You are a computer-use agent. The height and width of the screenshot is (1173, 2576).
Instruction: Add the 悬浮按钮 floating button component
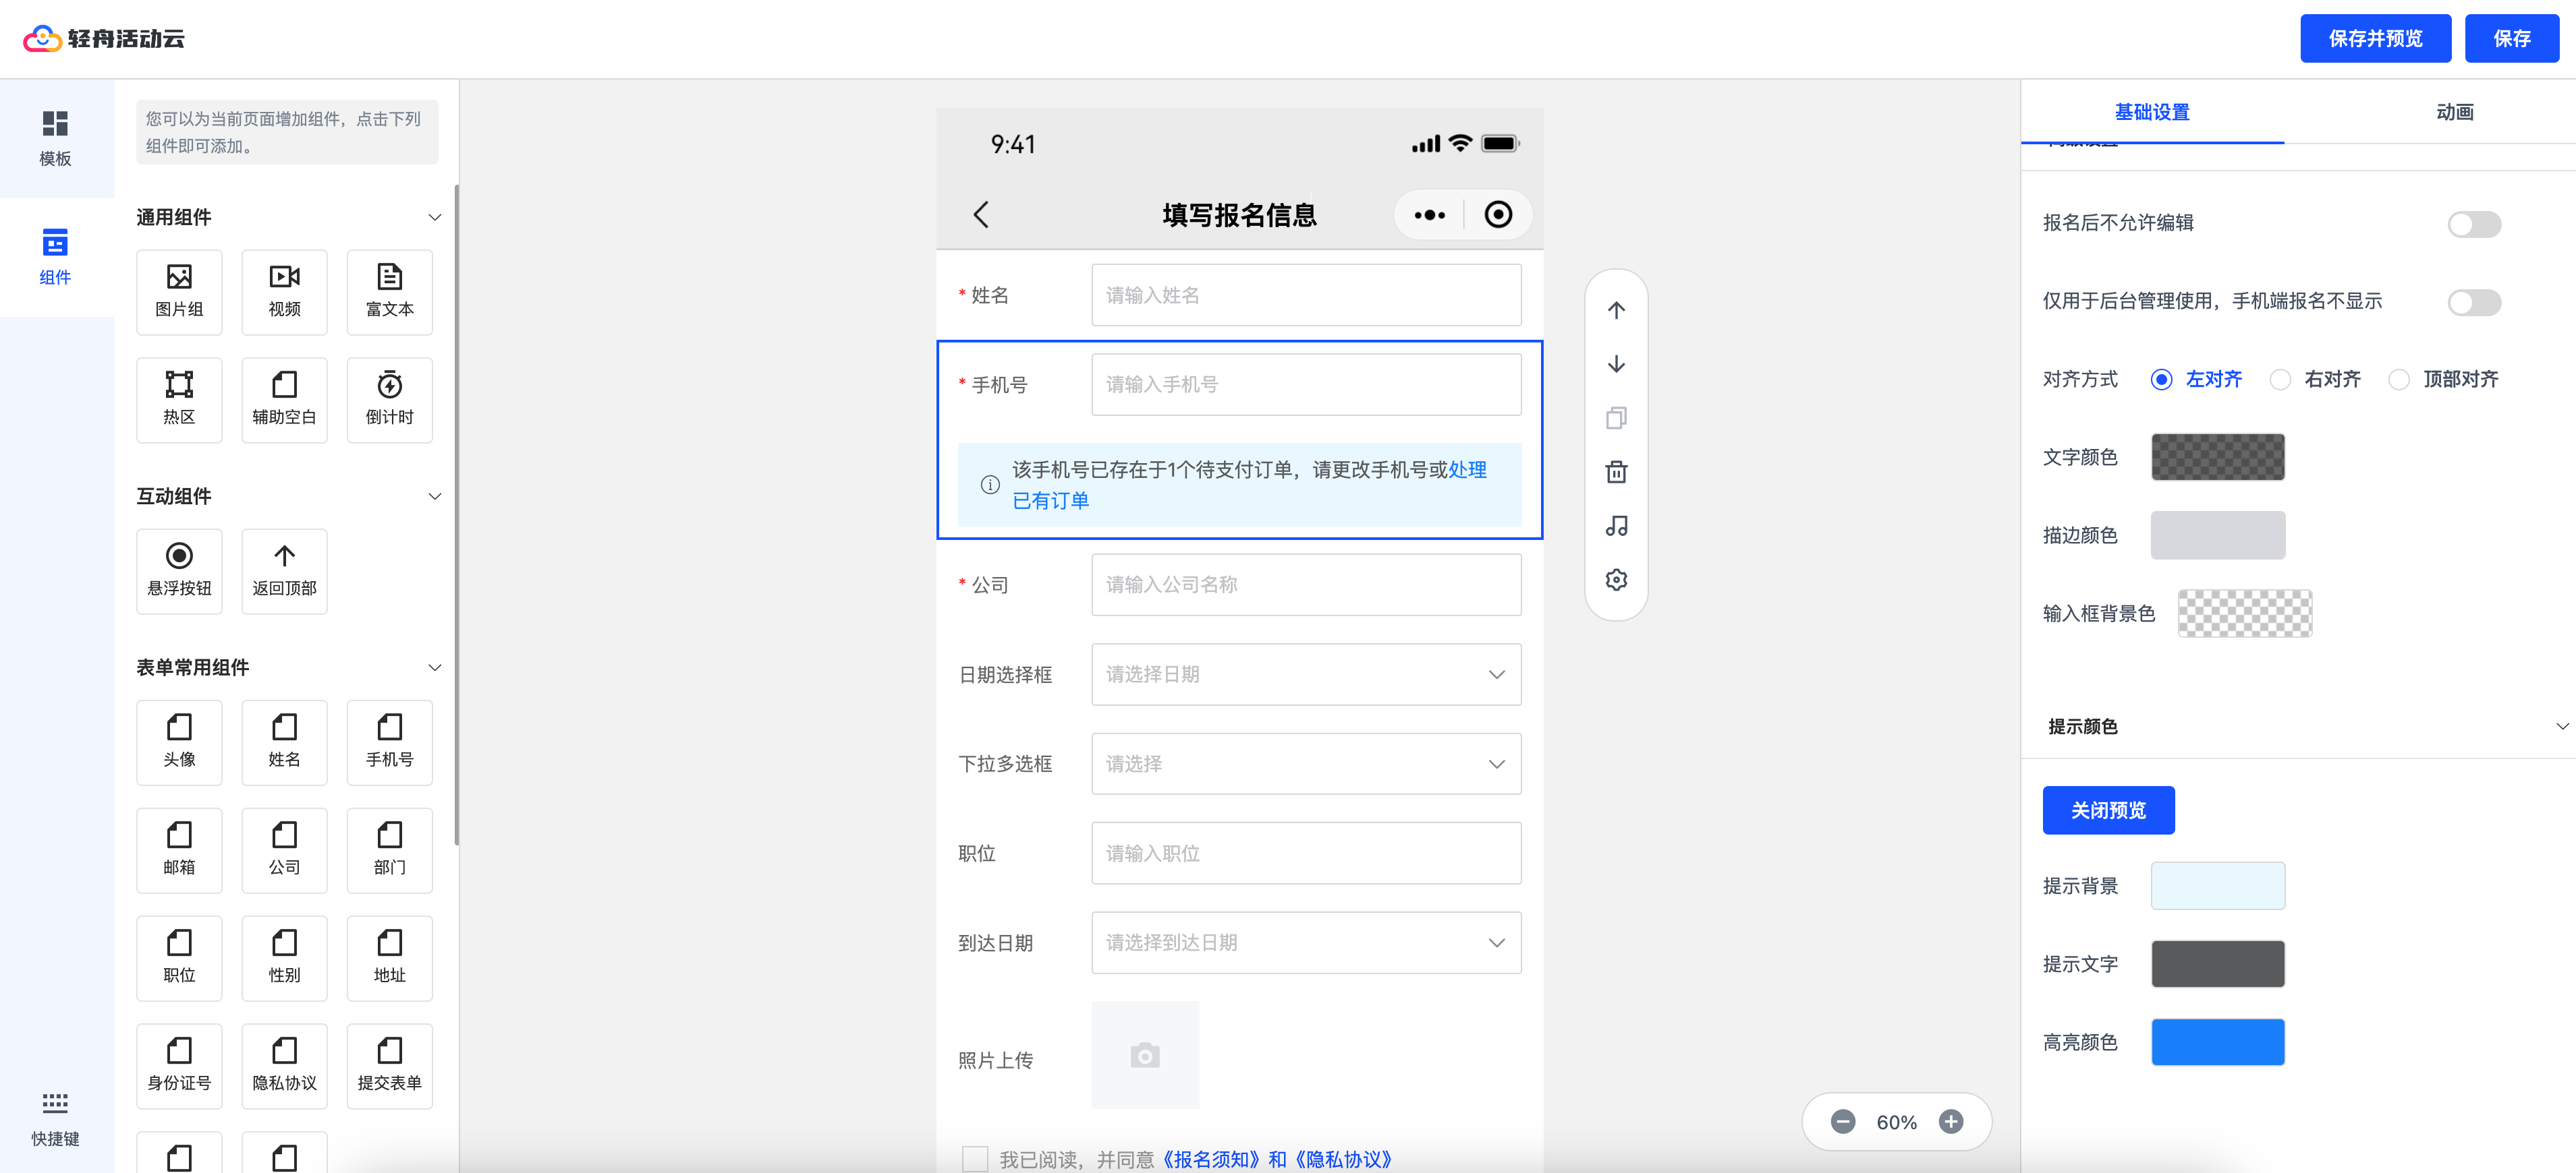click(x=179, y=570)
